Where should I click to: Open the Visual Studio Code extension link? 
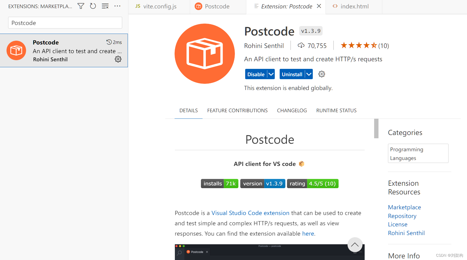250,213
